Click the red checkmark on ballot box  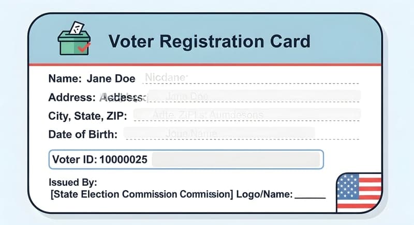(83, 47)
